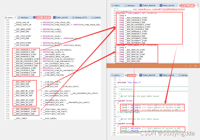Select linker_flash.ld tab in left editor
Screen dimensions: 200x140
coord(43,17)
